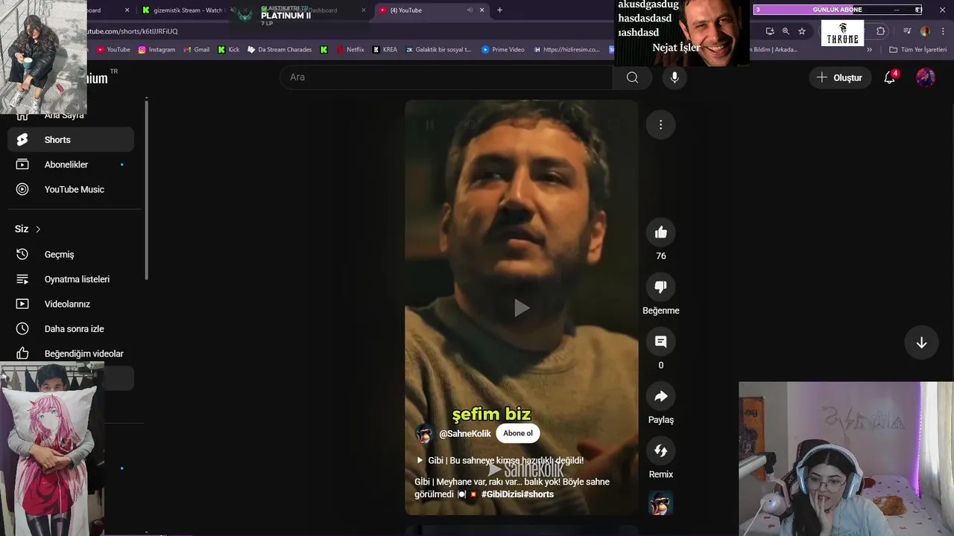The height and width of the screenshot is (536, 954).
Task: Open the SahneKolik channel avatar
Action: (x=424, y=433)
